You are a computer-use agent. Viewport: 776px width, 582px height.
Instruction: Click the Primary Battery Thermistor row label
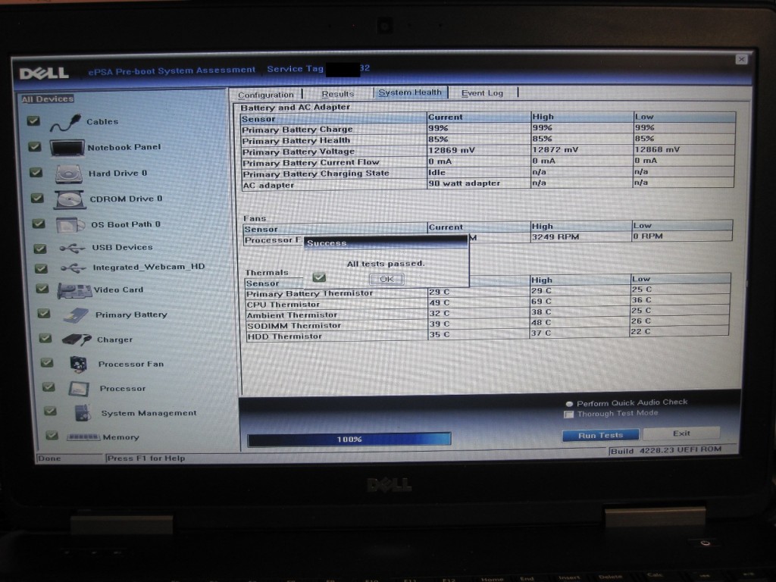[x=310, y=294]
